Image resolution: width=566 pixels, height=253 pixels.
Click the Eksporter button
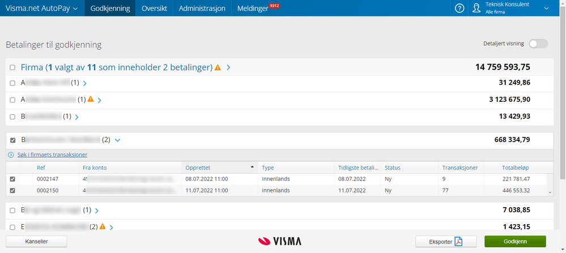(446, 242)
